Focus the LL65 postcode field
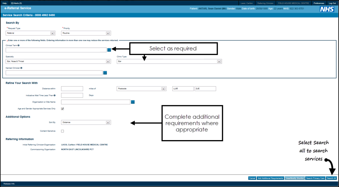The width and height of the screenshot is (339, 187). [183, 89]
